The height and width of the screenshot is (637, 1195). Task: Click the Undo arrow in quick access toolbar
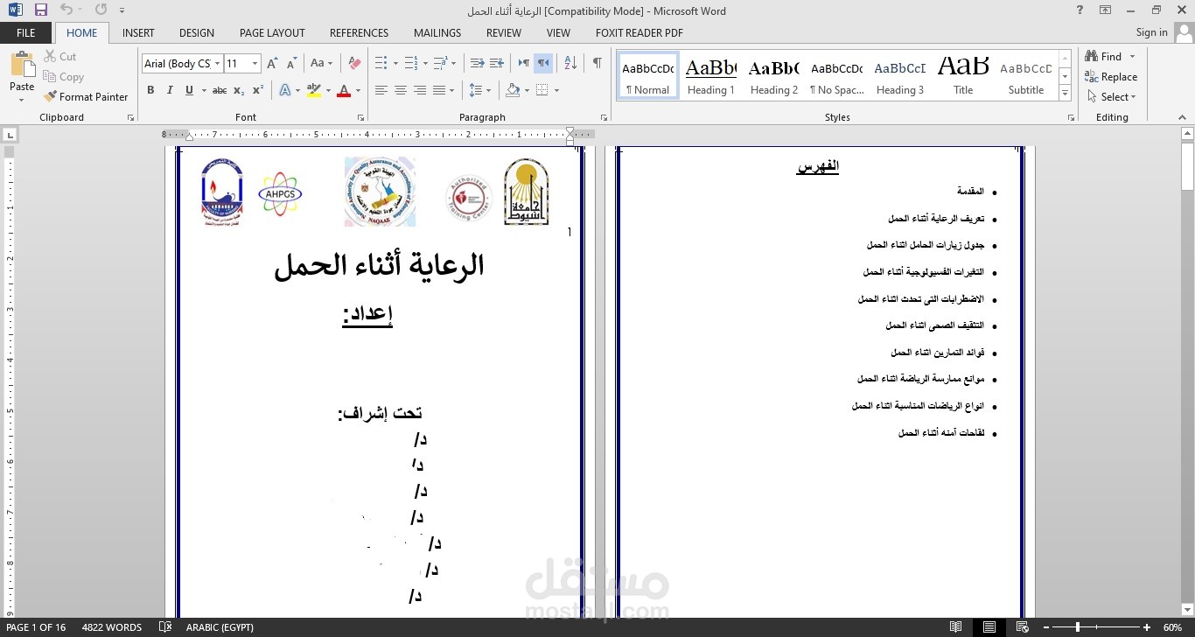(x=66, y=10)
